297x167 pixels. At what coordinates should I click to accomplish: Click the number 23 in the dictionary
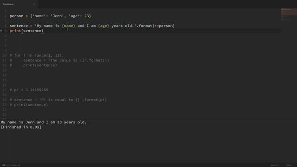pos(86,16)
